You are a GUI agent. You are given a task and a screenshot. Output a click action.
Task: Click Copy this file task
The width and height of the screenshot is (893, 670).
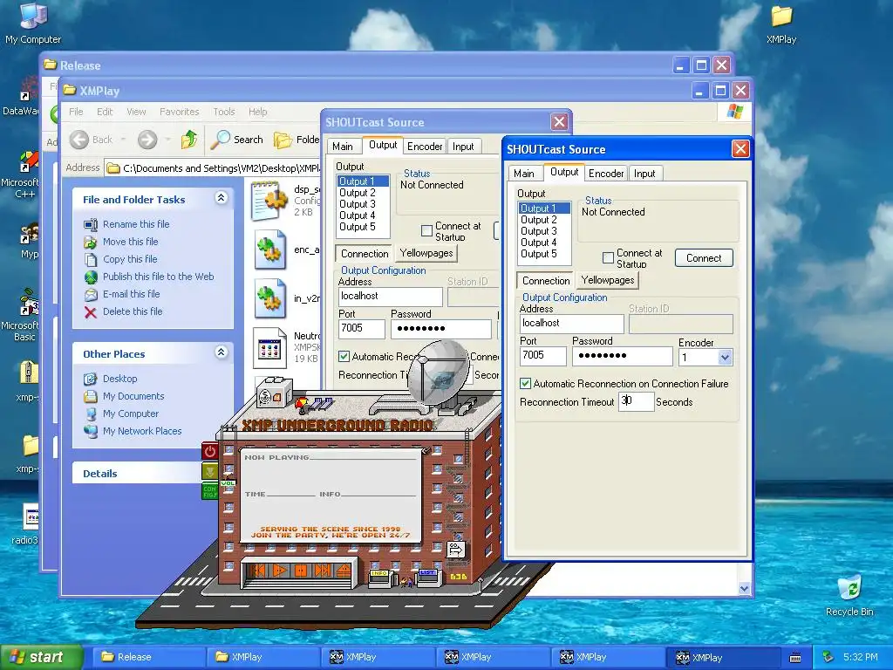tap(130, 259)
